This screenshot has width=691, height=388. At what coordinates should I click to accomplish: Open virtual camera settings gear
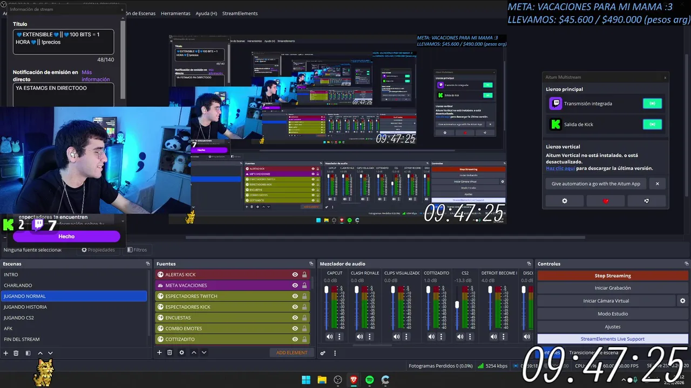682,301
